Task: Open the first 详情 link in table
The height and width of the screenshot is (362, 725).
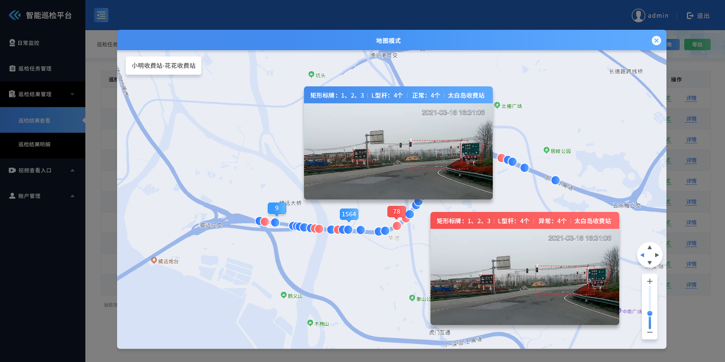Action: pos(691,98)
